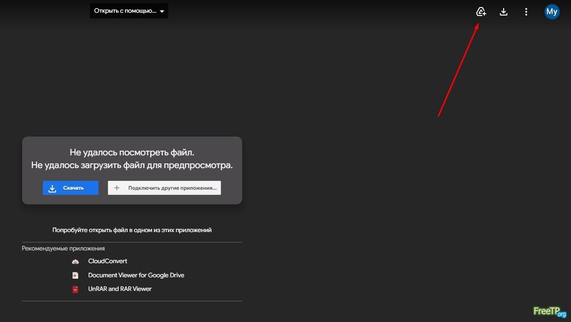
Task: Click the 'Не удалось посмотреть файл' message
Action: [132, 153]
